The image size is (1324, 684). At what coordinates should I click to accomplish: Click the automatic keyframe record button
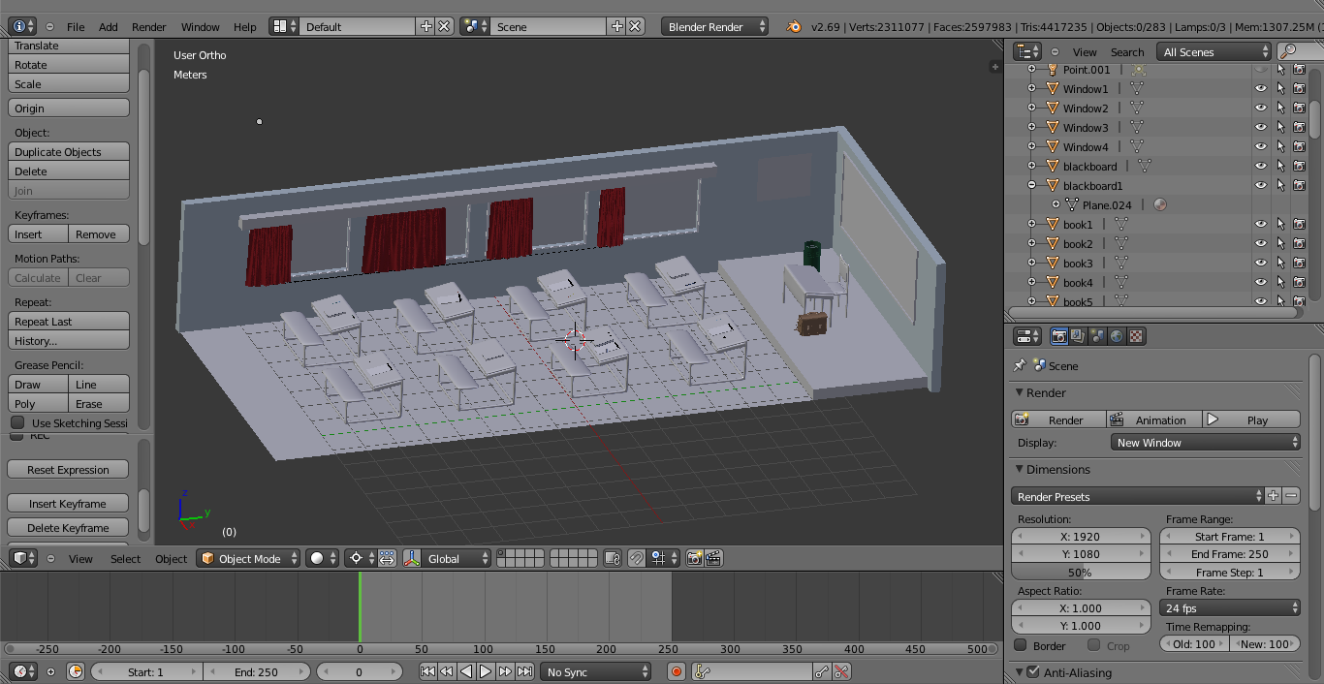tap(677, 671)
